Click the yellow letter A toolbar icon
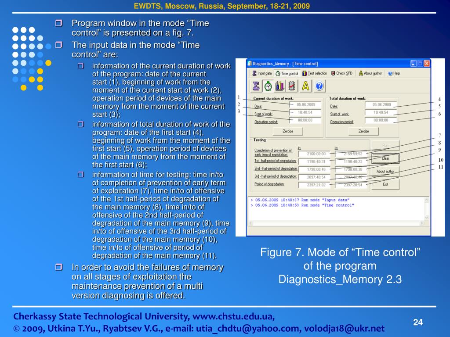The image size is (450, 337). click(306, 86)
